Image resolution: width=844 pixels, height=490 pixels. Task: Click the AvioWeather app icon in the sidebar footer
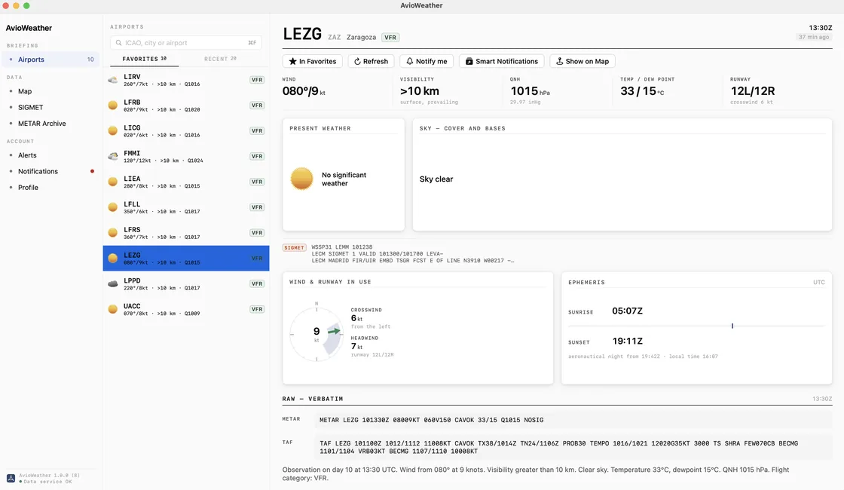tap(11, 478)
